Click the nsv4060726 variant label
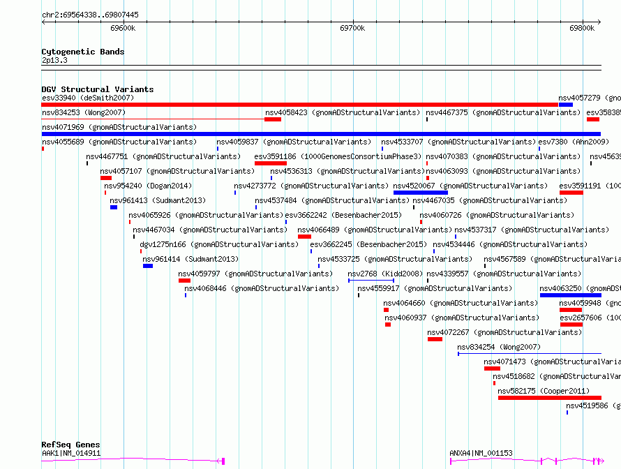 click(x=497, y=215)
